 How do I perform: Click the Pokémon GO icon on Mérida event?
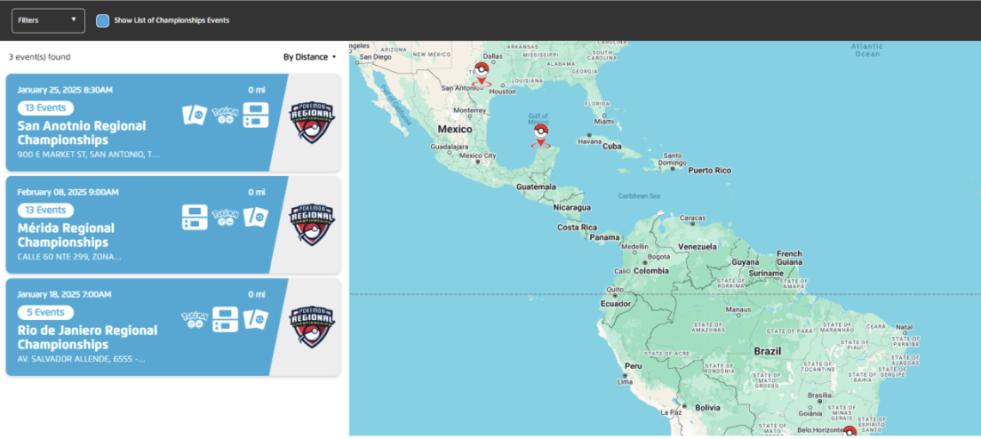click(x=226, y=217)
